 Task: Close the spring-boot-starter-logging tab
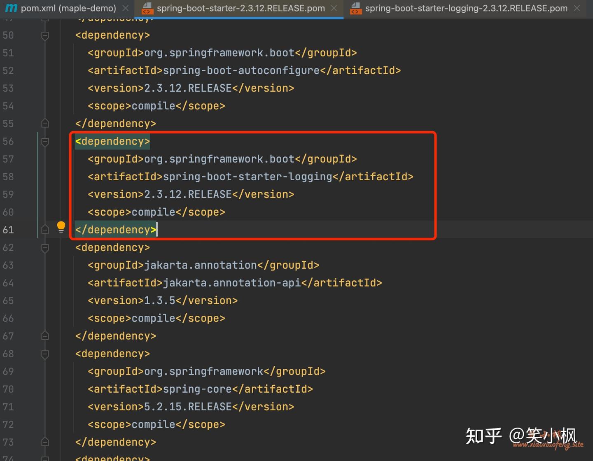(577, 8)
